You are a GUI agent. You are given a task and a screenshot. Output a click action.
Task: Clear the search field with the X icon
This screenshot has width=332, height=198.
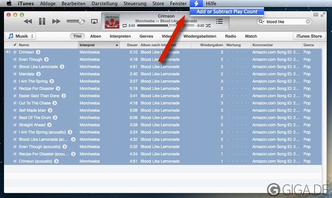point(308,21)
